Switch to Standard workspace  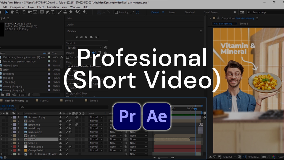[190, 12]
